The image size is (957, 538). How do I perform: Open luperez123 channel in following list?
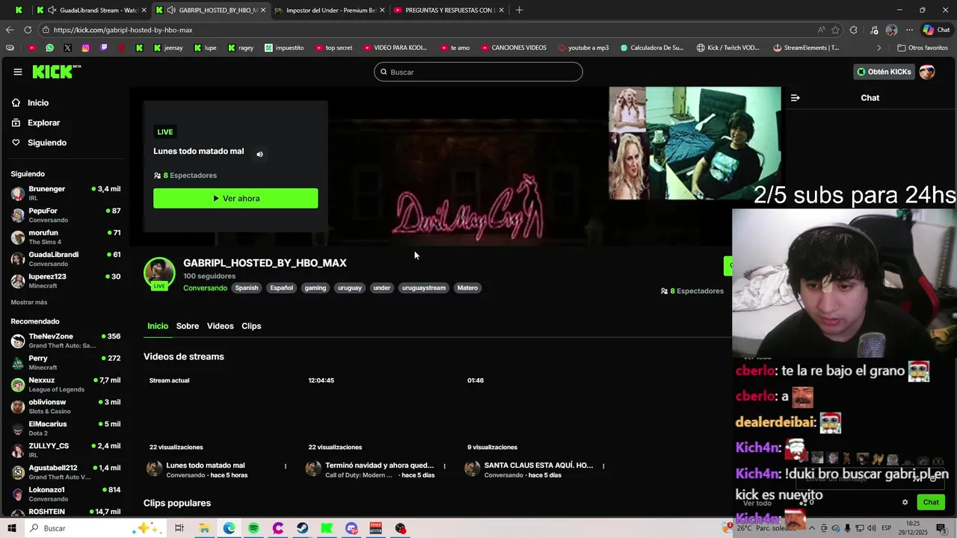click(66, 280)
